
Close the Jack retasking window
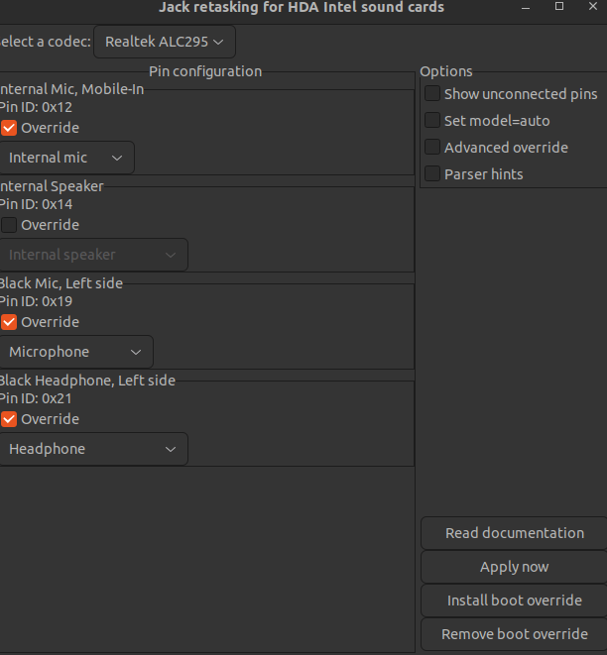click(x=593, y=6)
